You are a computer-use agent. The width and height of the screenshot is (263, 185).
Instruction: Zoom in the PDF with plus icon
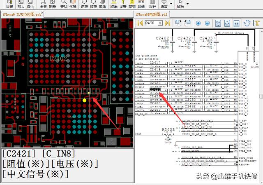coord(198,23)
